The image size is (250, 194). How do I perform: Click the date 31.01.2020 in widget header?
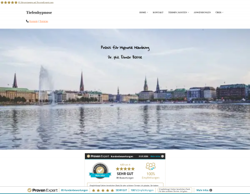pyautogui.click(x=143, y=156)
